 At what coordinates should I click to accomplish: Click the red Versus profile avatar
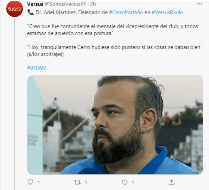[x=15, y=9]
